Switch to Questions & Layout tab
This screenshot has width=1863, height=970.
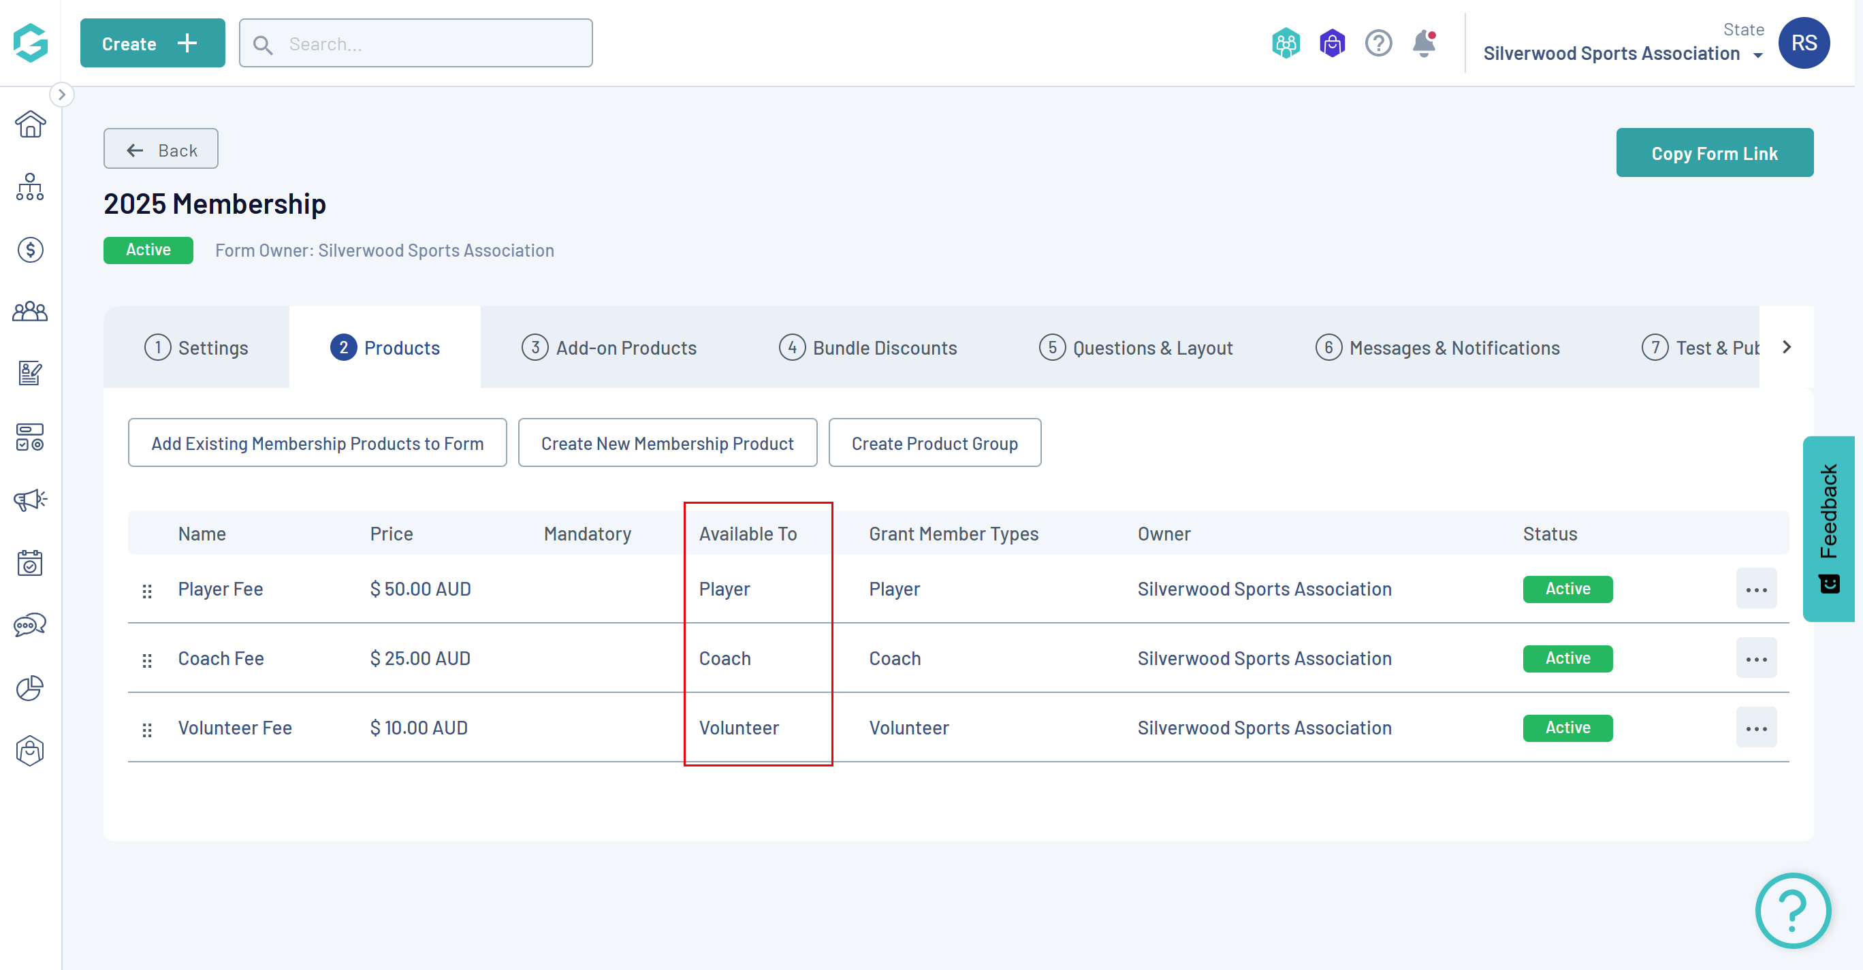click(x=1136, y=348)
